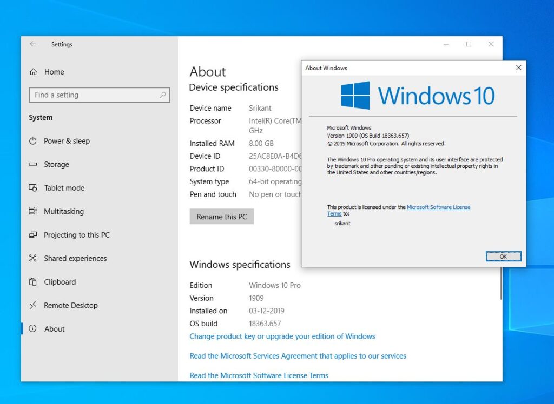This screenshot has width=554, height=404.
Task: Click the Clipboard icon
Action: [x=33, y=282]
